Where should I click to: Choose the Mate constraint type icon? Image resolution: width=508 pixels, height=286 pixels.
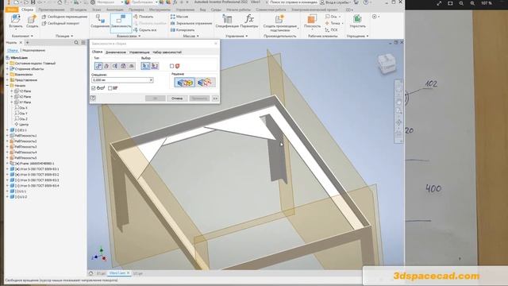(x=98, y=66)
